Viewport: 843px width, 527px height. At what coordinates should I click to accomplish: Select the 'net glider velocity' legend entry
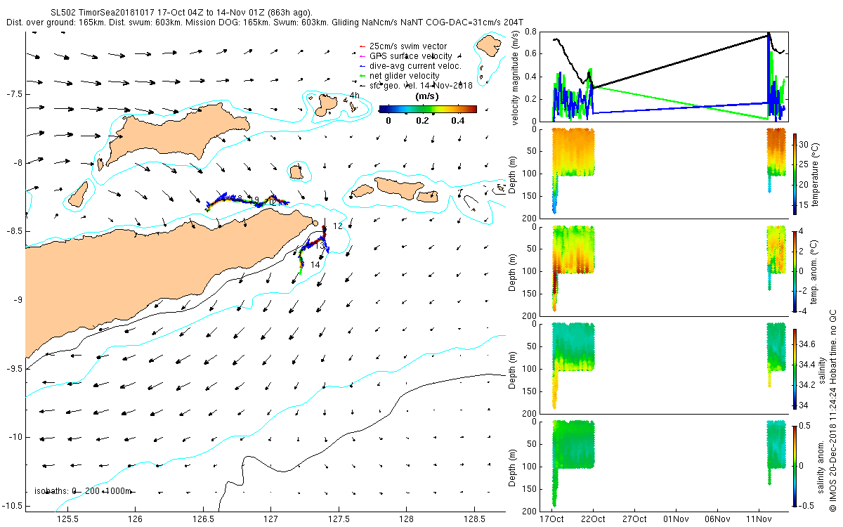399,76
